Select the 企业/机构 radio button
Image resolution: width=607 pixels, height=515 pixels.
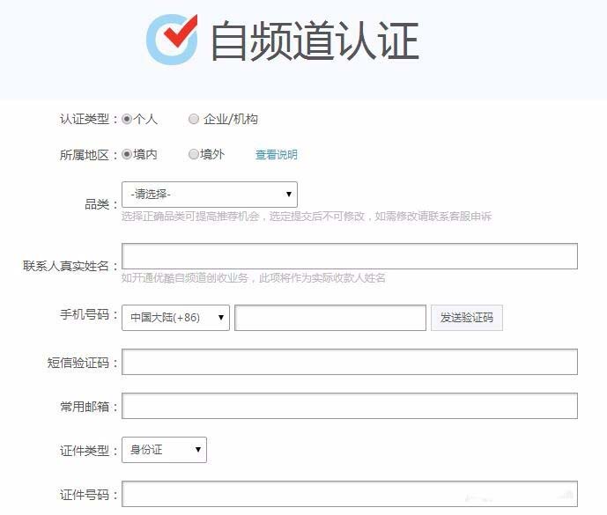(194, 120)
